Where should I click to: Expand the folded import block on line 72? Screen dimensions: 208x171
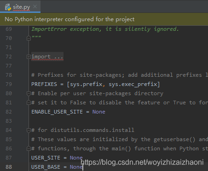29,57
